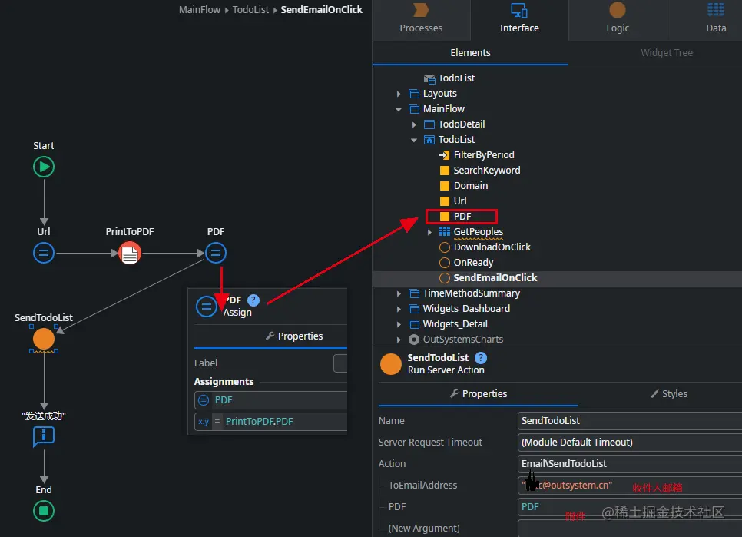This screenshot has height=537, width=742.
Task: Click the PrintToPDF.PDF assignment value field
Action: [x=270, y=422]
